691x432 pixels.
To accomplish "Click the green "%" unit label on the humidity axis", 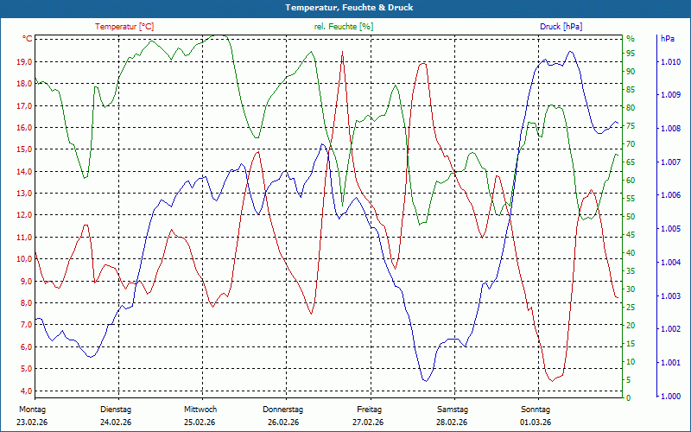I will (631, 39).
